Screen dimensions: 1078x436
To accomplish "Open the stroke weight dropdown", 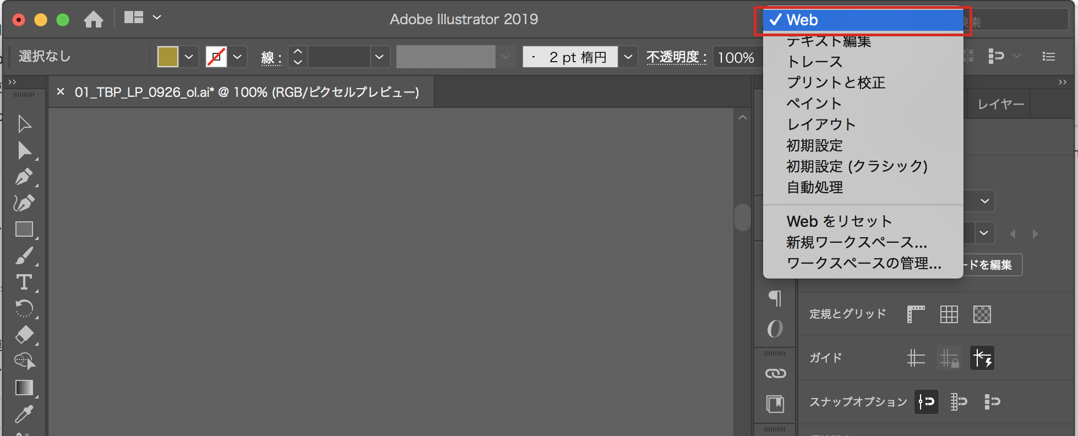I will click(379, 57).
